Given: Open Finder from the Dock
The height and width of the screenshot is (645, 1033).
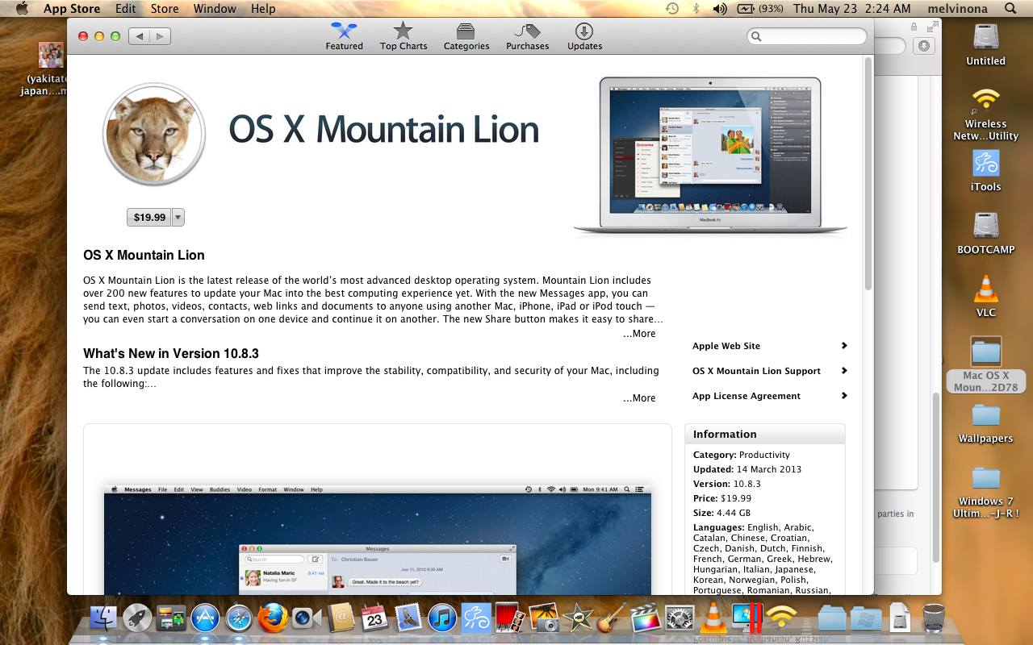Looking at the screenshot, I should click(x=104, y=618).
